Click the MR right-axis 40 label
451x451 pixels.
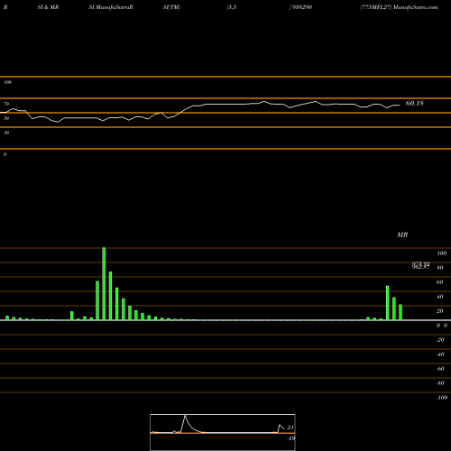pos(440,297)
